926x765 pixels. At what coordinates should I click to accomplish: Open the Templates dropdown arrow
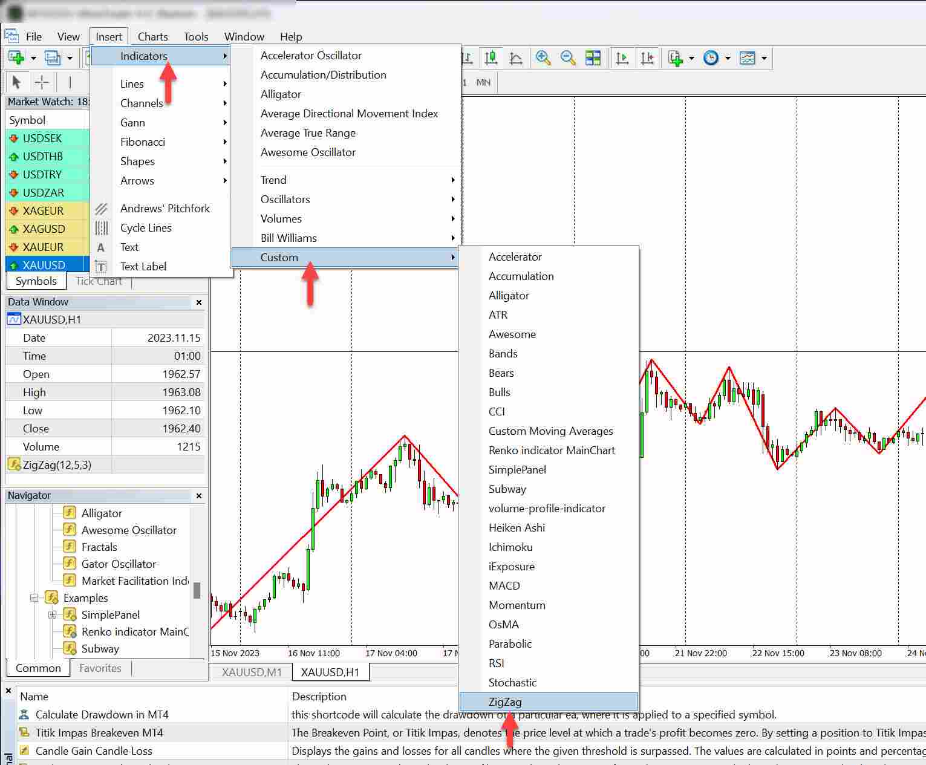(x=764, y=59)
